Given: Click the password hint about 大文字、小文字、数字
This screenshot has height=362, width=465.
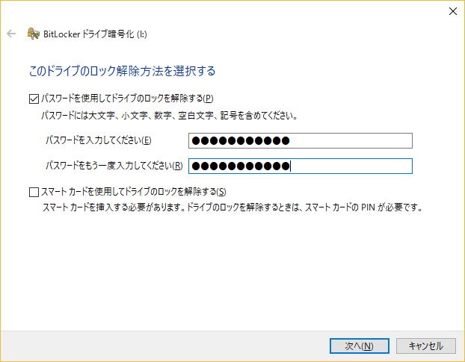Looking at the screenshot, I should click(170, 116).
